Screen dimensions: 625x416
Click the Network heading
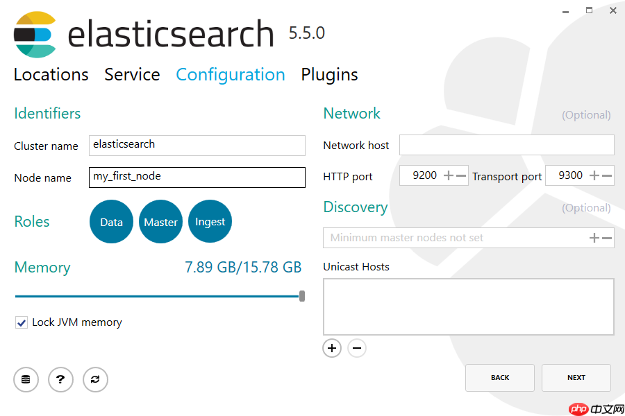(x=351, y=114)
